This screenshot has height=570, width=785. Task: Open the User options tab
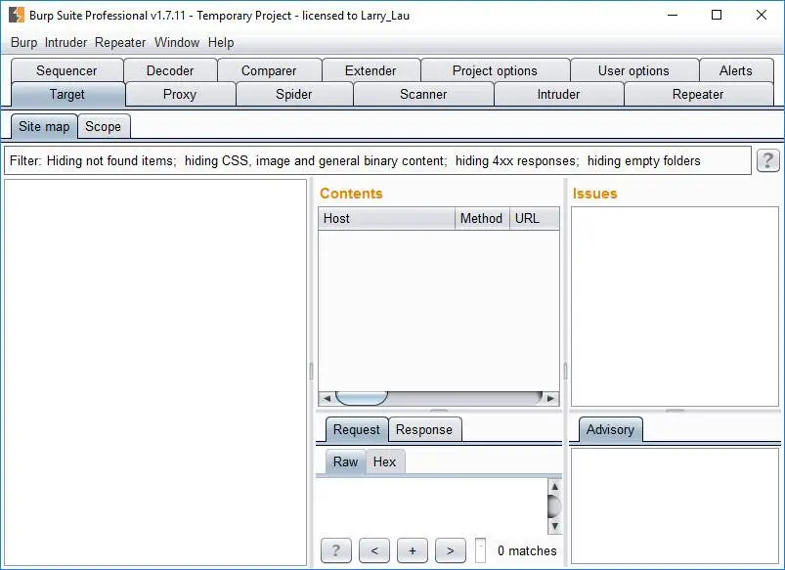coord(633,70)
